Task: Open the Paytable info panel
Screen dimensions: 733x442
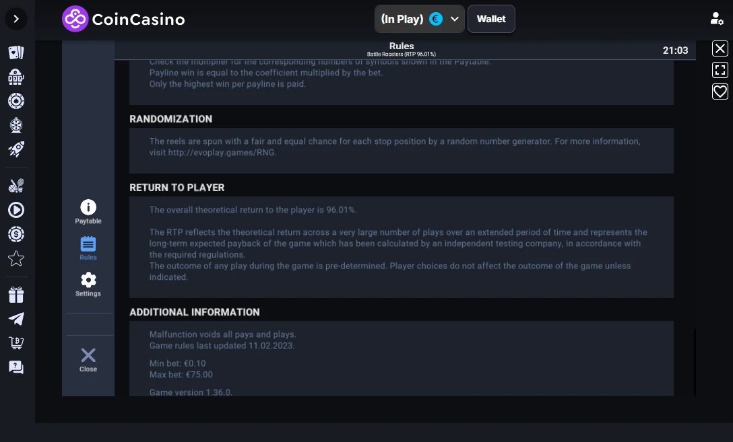Action: 88,212
